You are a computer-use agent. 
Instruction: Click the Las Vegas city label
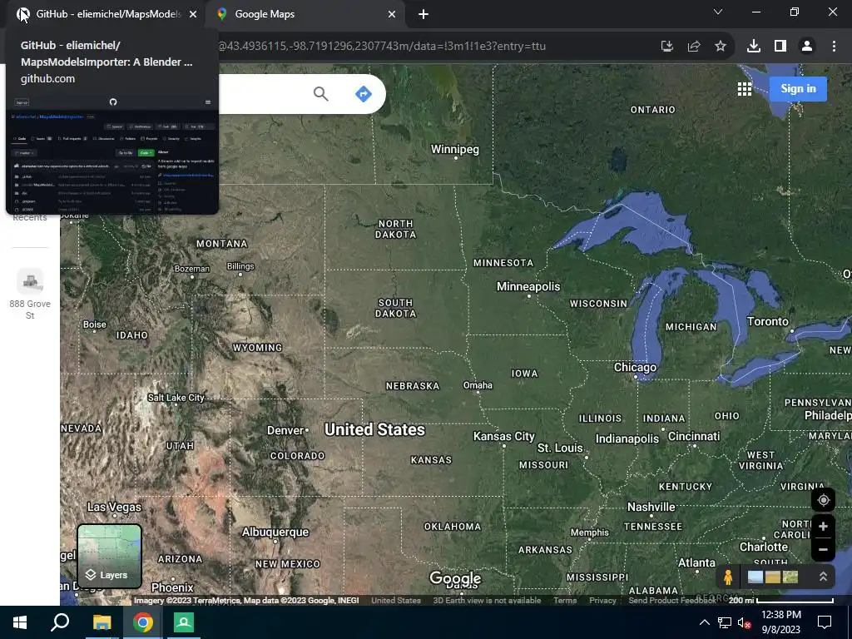(x=114, y=507)
